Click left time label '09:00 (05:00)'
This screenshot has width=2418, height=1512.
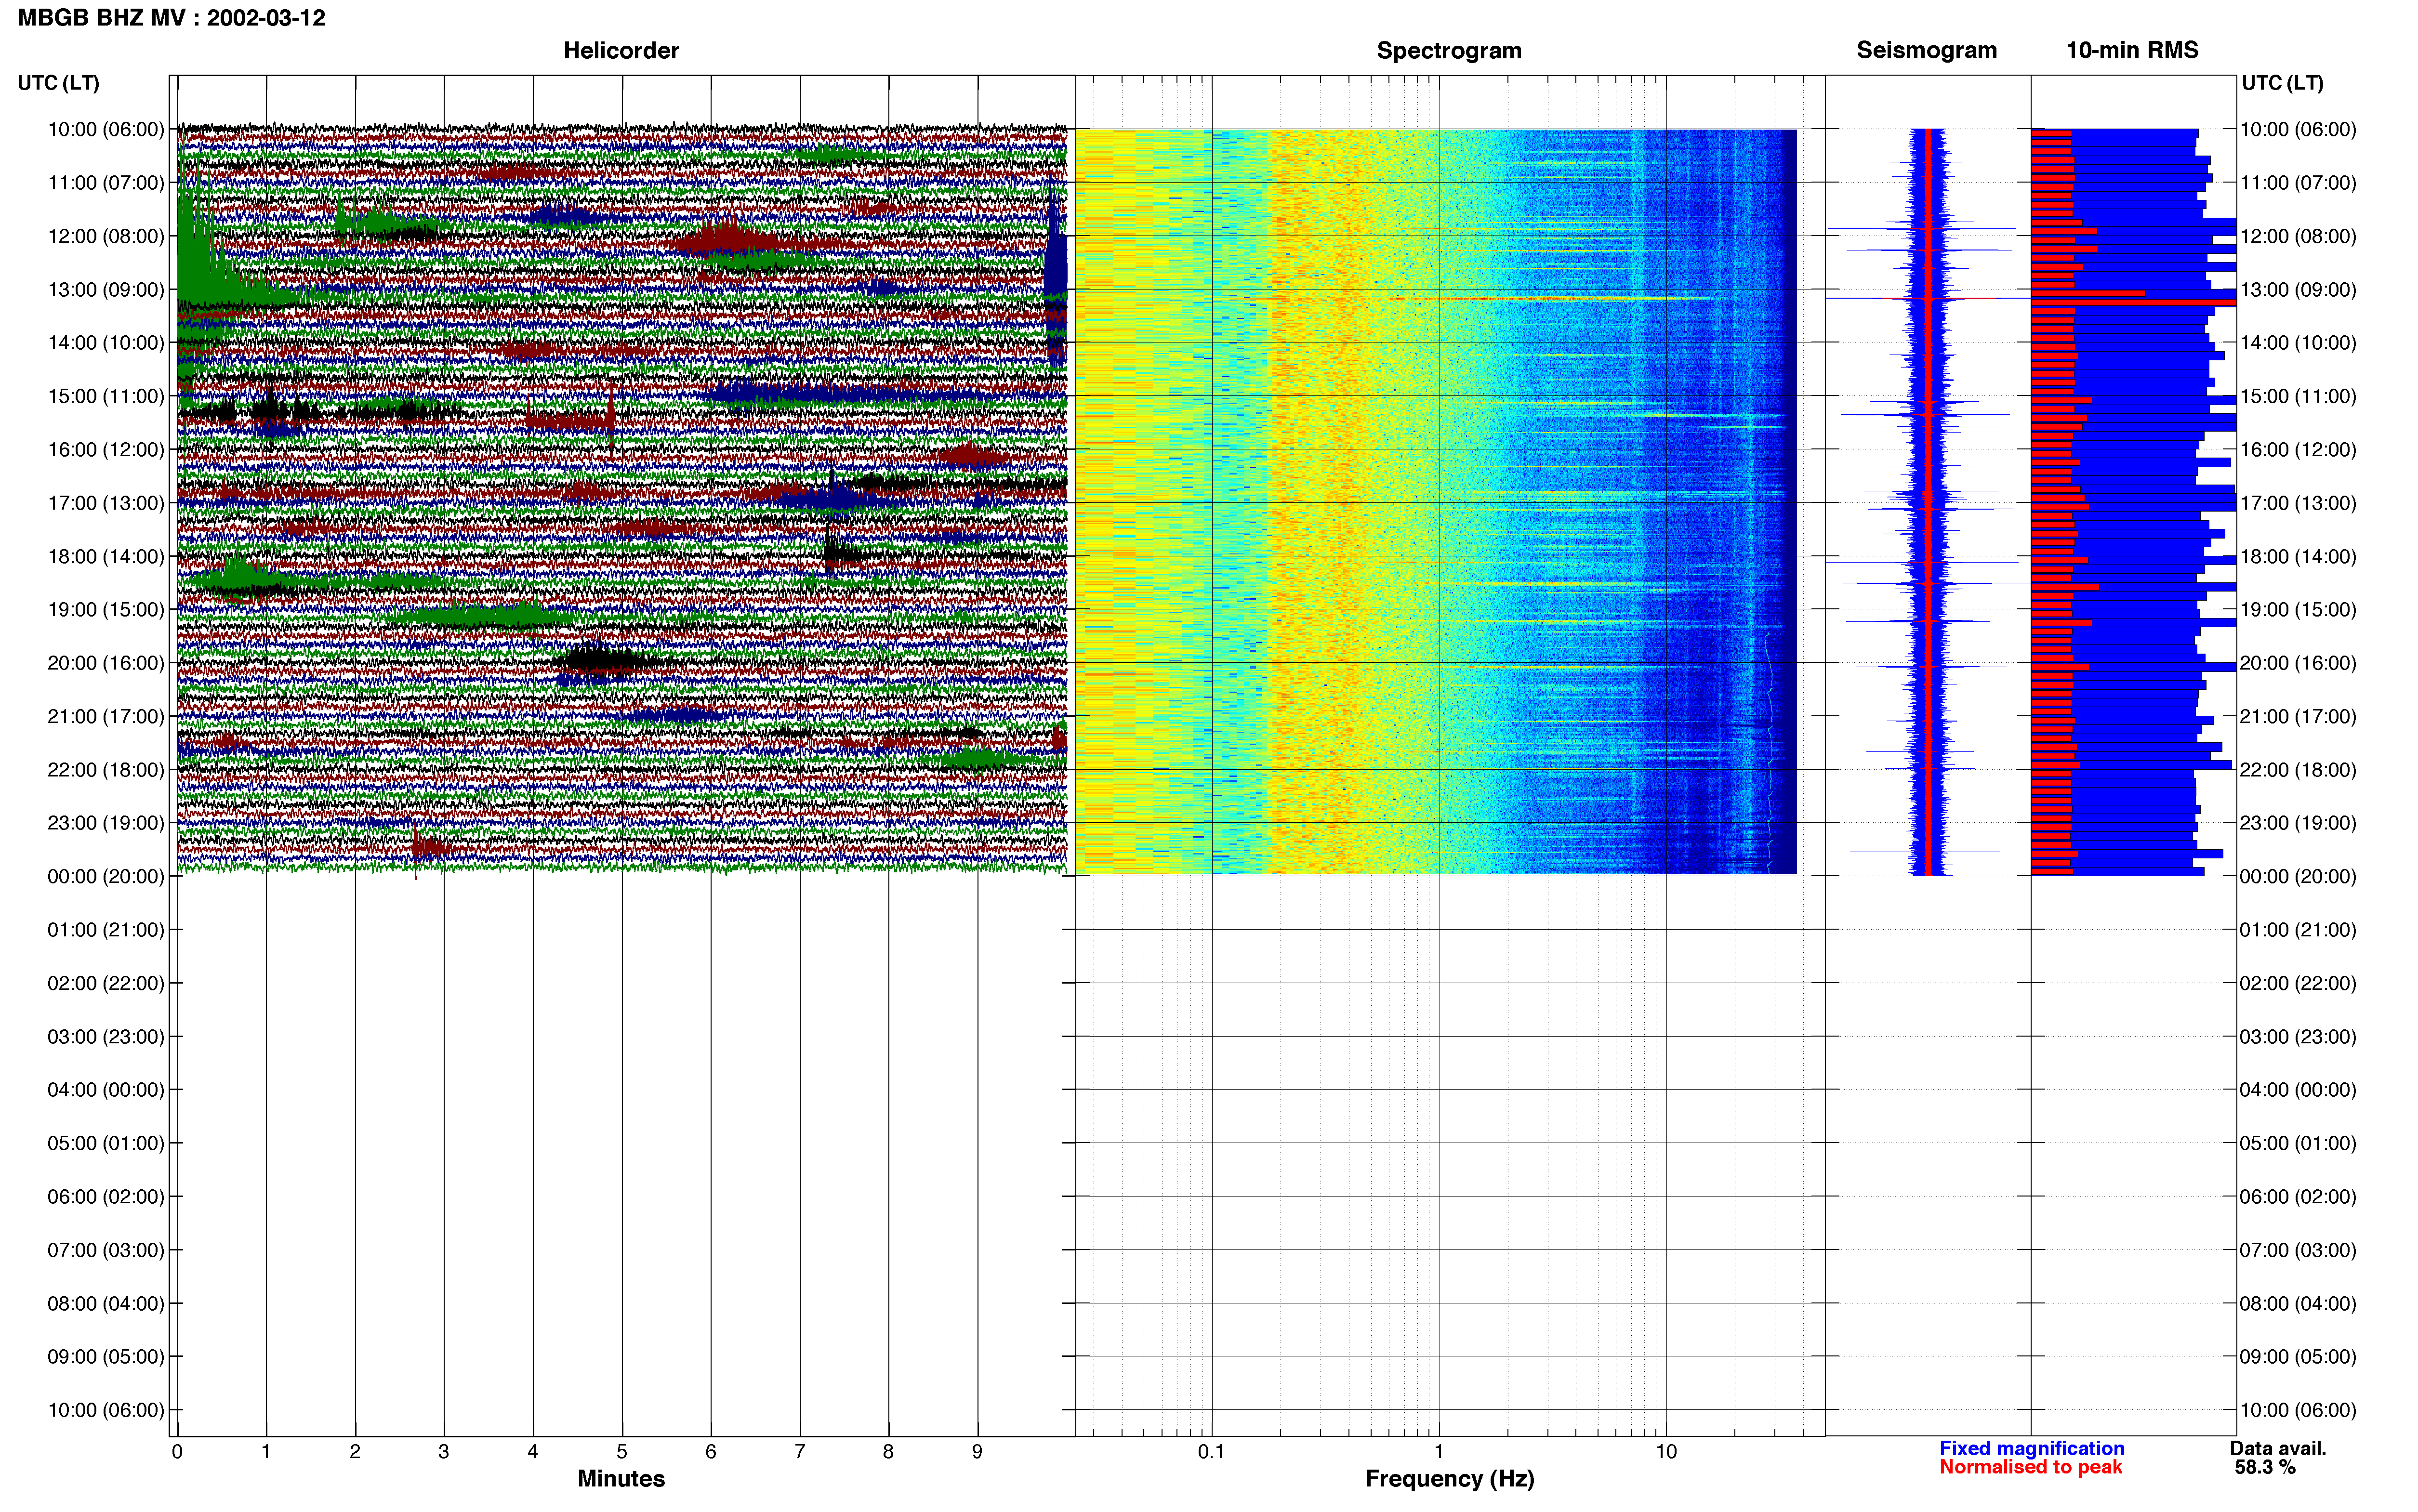pos(106,1356)
